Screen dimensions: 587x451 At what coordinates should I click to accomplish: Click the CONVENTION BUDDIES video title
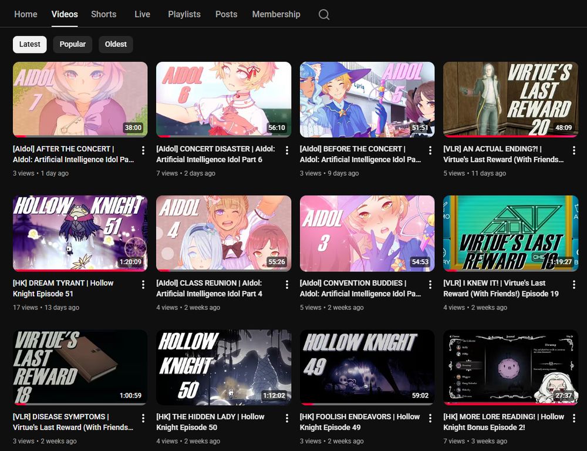360,288
